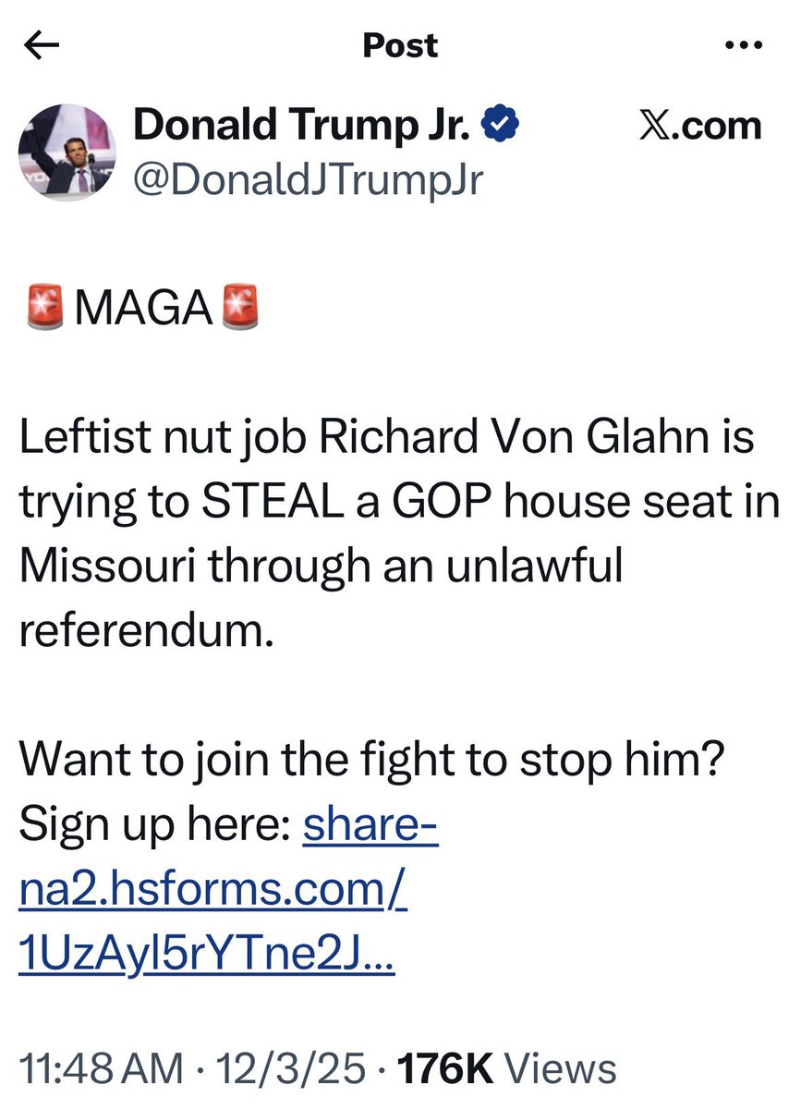Click the X.com logo label
801x1109 pixels.
point(700,127)
